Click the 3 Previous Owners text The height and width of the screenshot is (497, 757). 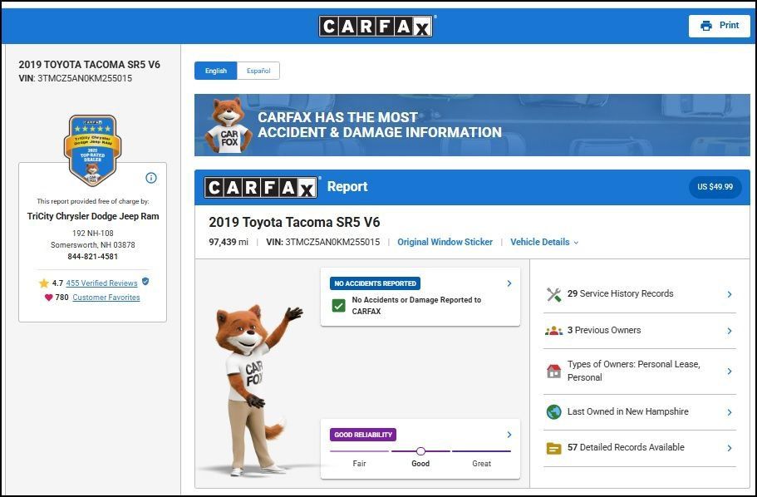click(604, 331)
